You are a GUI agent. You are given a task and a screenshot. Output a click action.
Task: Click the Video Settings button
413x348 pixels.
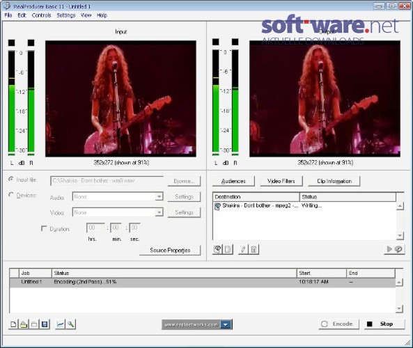pos(184,212)
